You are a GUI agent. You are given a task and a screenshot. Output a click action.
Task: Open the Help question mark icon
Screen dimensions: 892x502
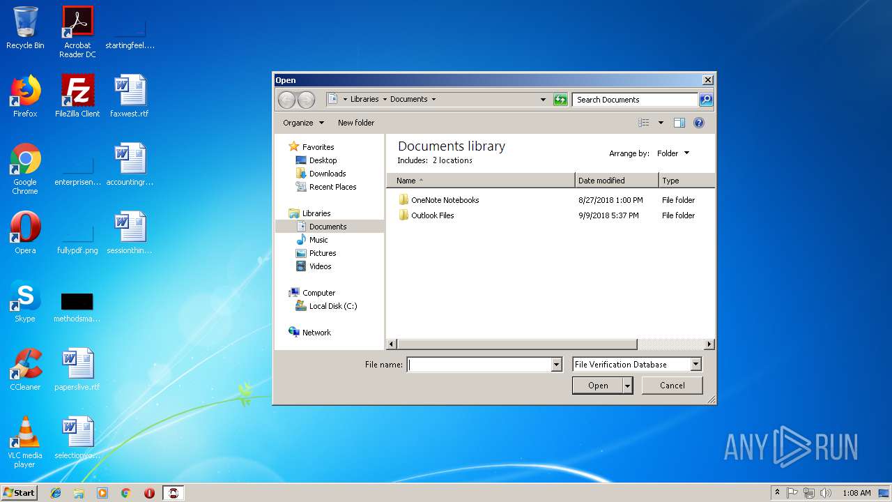click(699, 123)
